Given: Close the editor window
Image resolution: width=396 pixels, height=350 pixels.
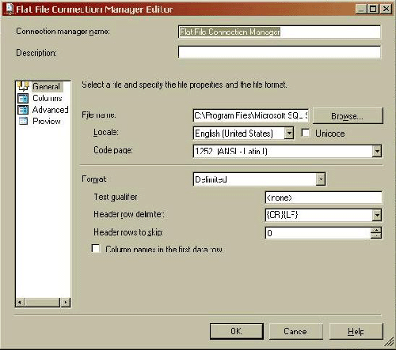Looking at the screenshot, I should 386,9.
